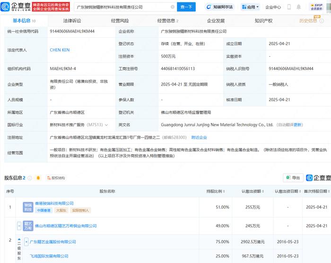Open the 应用 dropdown menu

point(250,7)
